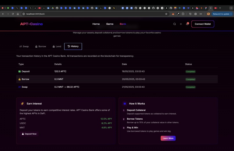This screenshot has height=151, width=234.
Task: Click the Borrow Tokens step heading
Action: coord(135,119)
